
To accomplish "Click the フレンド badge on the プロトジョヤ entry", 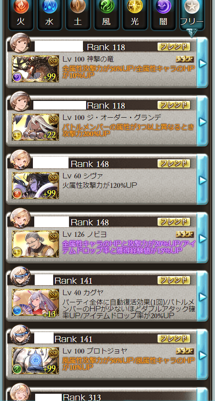I will click(x=174, y=339).
